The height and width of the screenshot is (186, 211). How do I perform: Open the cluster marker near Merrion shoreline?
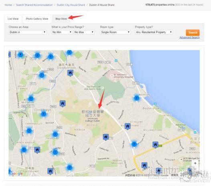(136, 98)
